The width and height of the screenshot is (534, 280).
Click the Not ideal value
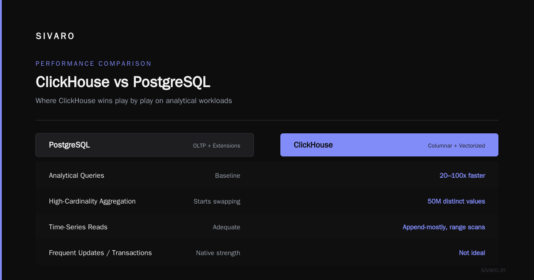pyautogui.click(x=472, y=253)
